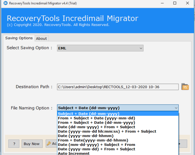Click the question mark help button
Screen dimensions: 195x155
[x=14, y=144]
